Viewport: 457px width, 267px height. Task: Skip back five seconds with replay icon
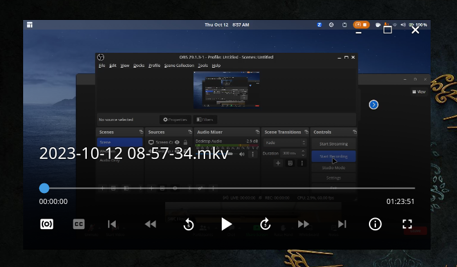pyautogui.click(x=188, y=224)
